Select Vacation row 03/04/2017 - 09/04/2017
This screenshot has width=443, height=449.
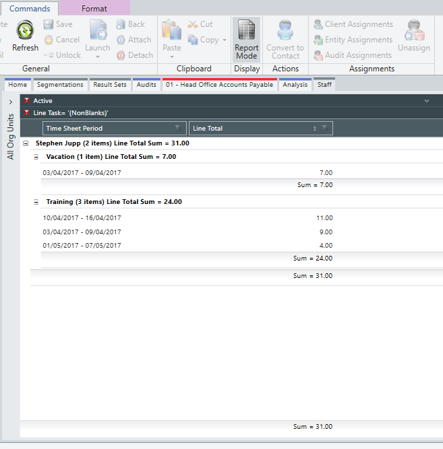click(82, 173)
